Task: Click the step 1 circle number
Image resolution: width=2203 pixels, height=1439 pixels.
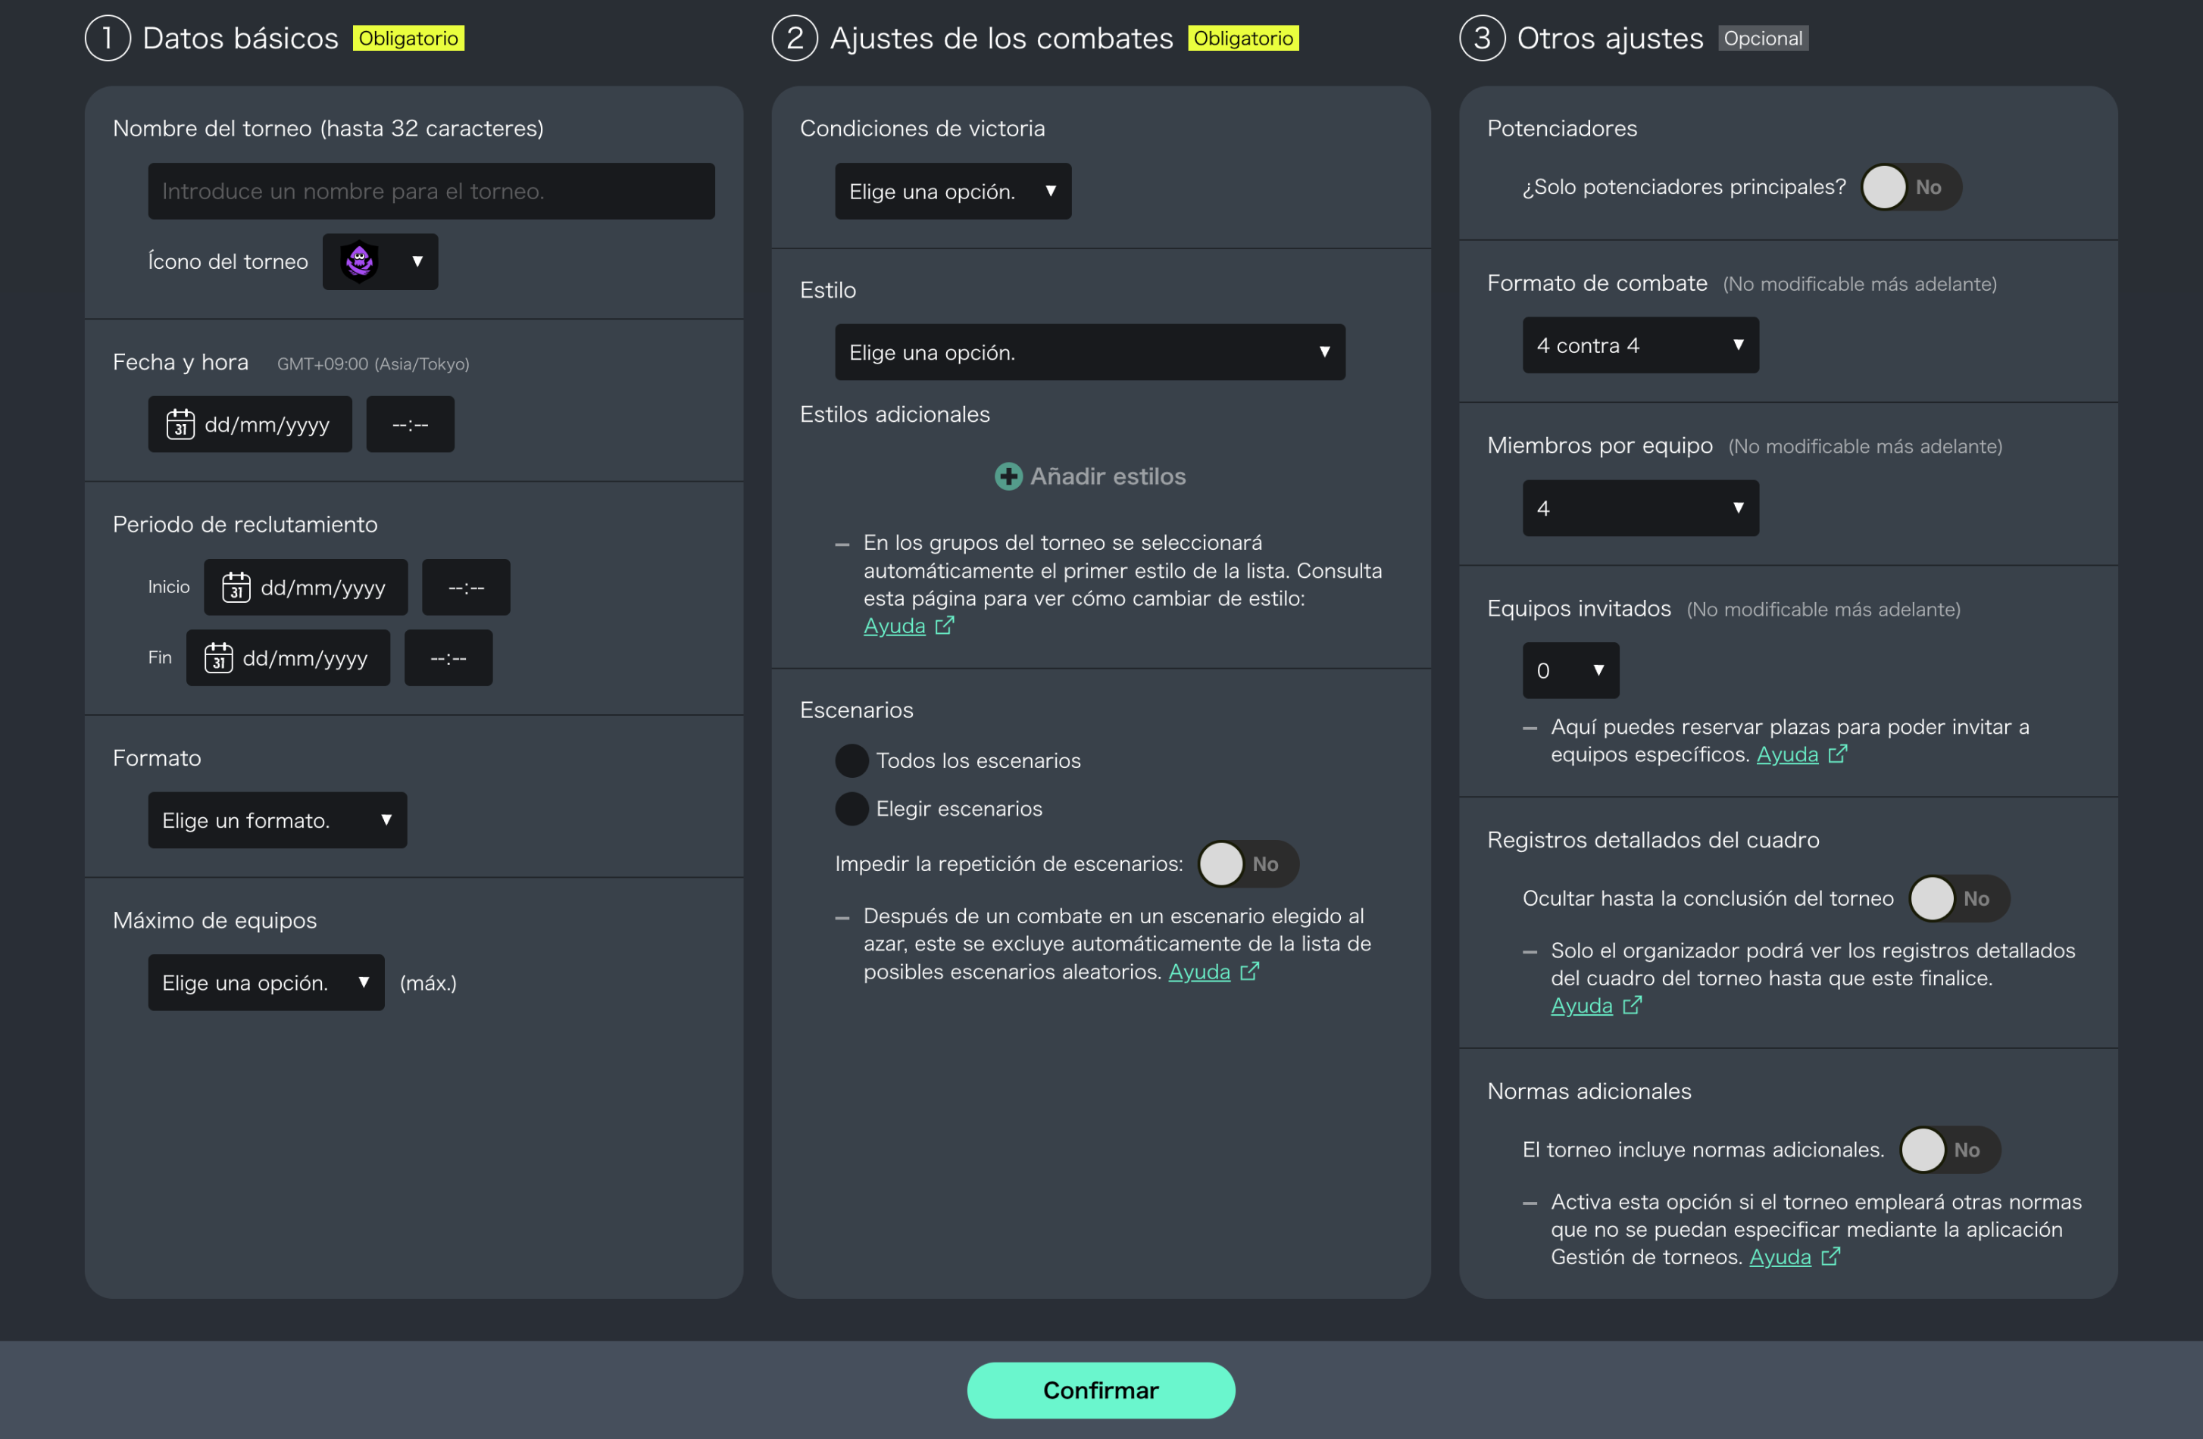Action: point(108,38)
